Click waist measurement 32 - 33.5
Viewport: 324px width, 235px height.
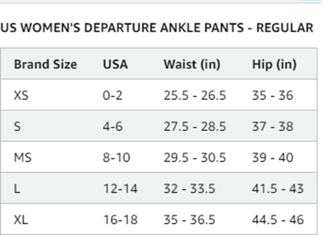click(x=189, y=188)
